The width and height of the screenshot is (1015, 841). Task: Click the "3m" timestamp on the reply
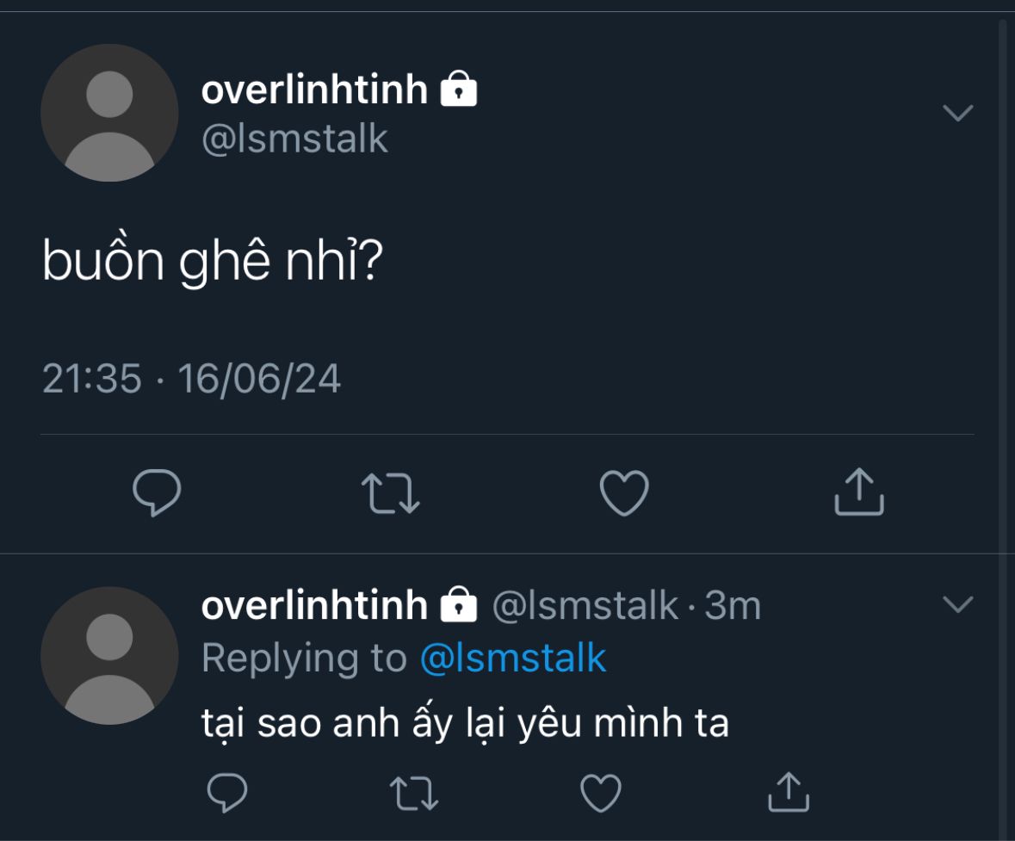click(733, 606)
